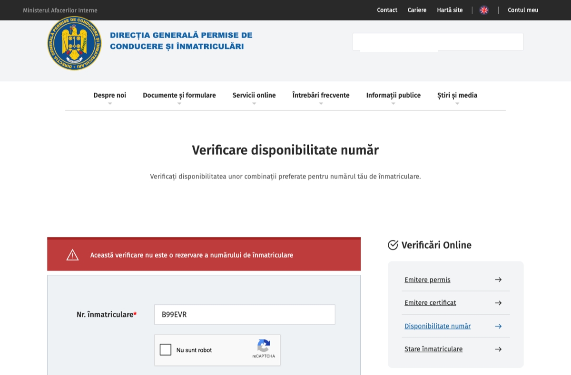Click Contul meu in the header

[523, 9]
